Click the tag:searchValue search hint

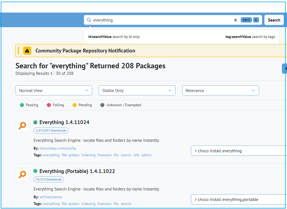pyautogui.click(x=250, y=37)
